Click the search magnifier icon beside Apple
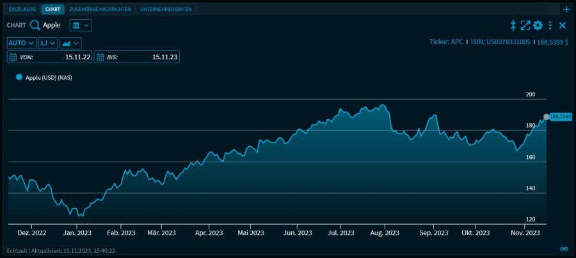Screen dimensions: 576x258 pos(35,25)
